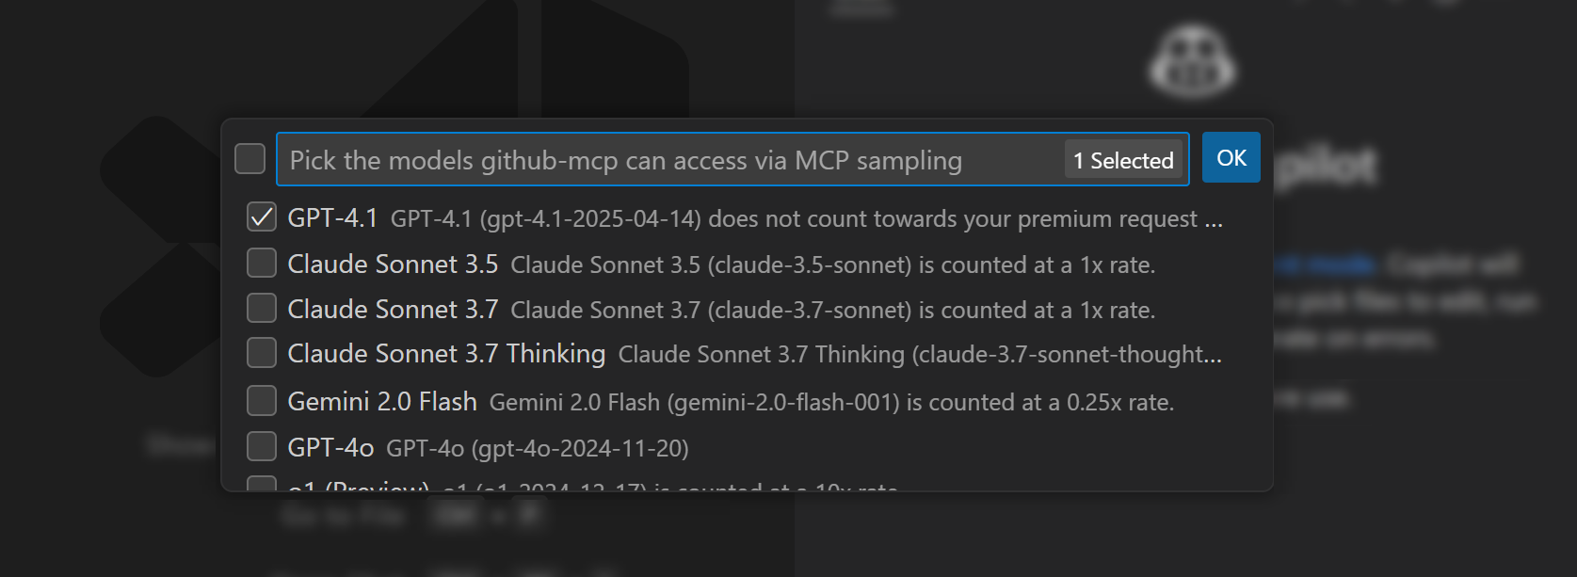Screen dimensions: 1577x577
Task: Toggle the select-all checkbox beside the input
Action: [x=249, y=158]
